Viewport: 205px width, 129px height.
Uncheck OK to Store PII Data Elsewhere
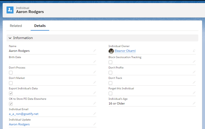(11, 104)
